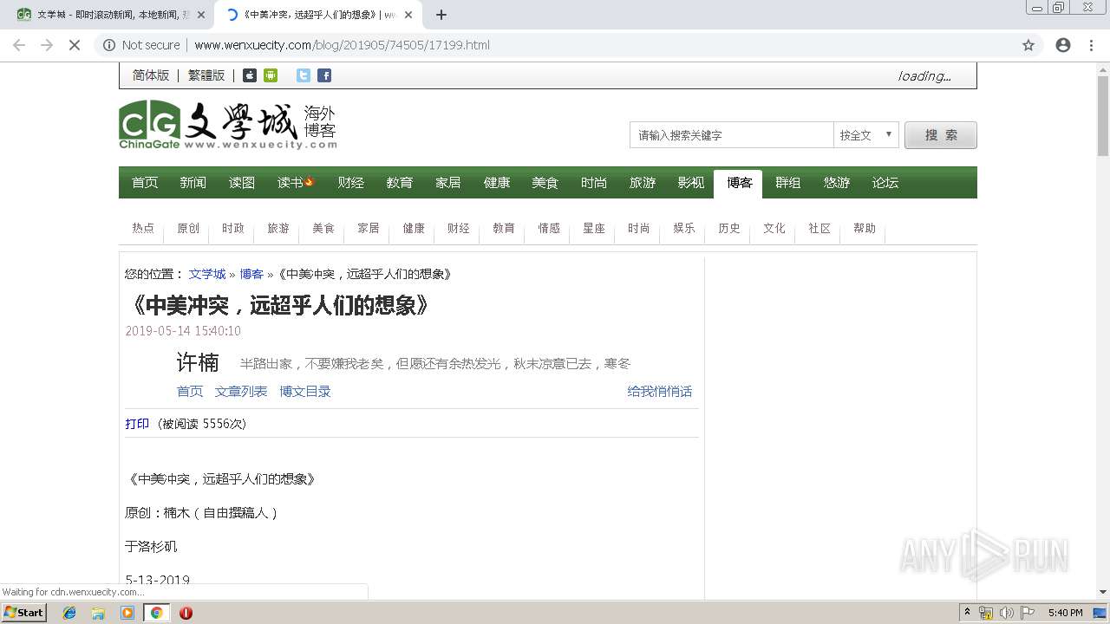Click the Chrome icon in the taskbar
This screenshot has height=624, width=1110.
click(156, 613)
